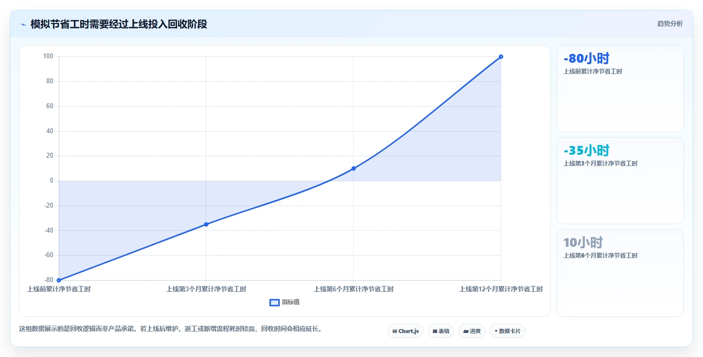
Task: Click the y-axis tick label -40
Action: [48, 231]
